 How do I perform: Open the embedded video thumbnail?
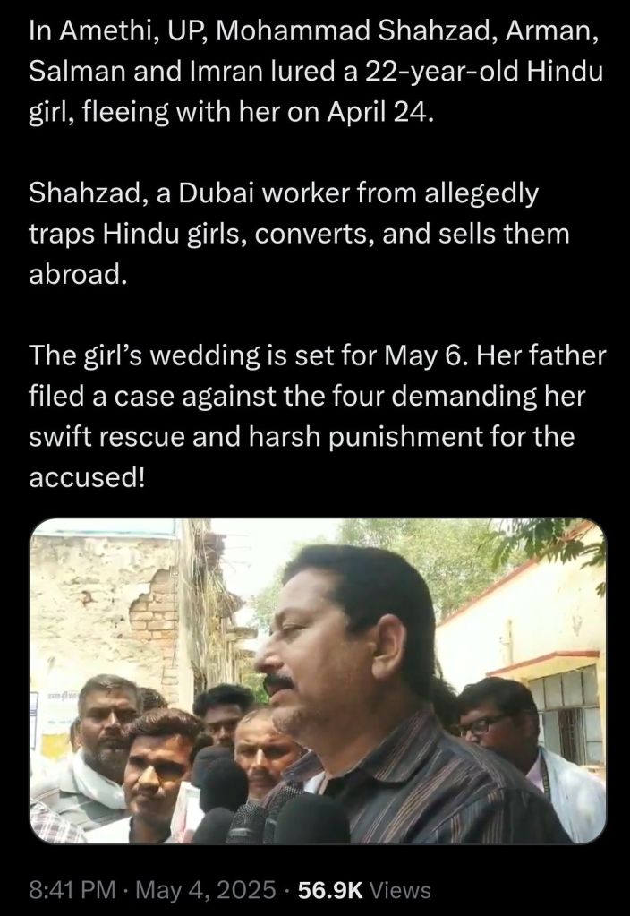319,681
